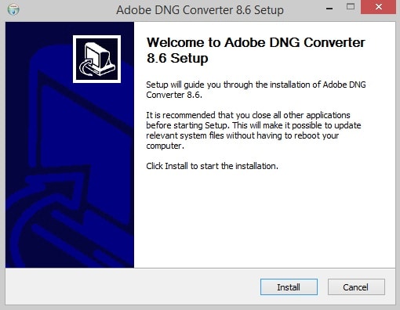Click the grayed-out maximize window icon

pos(351,7)
